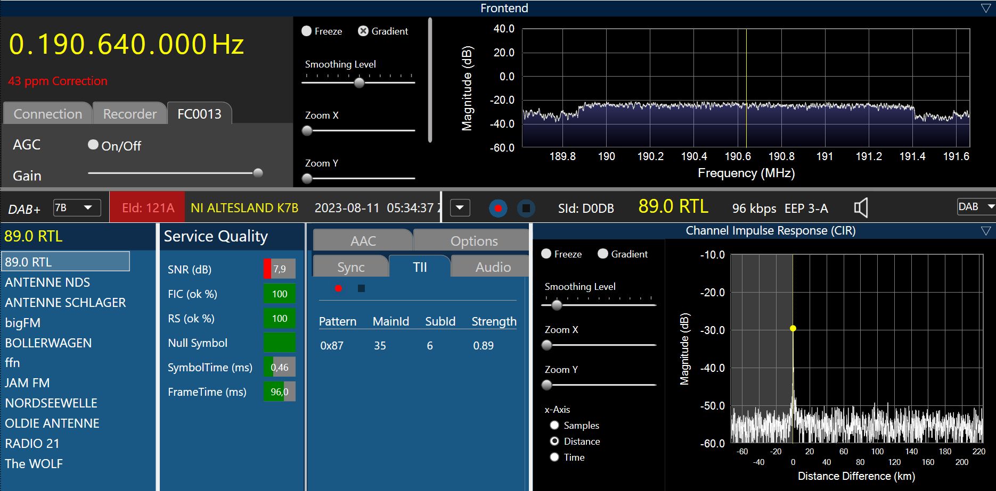Toggle Gradient in the Frontend spectrum
Screen dimensions: 996x491
[x=363, y=31]
